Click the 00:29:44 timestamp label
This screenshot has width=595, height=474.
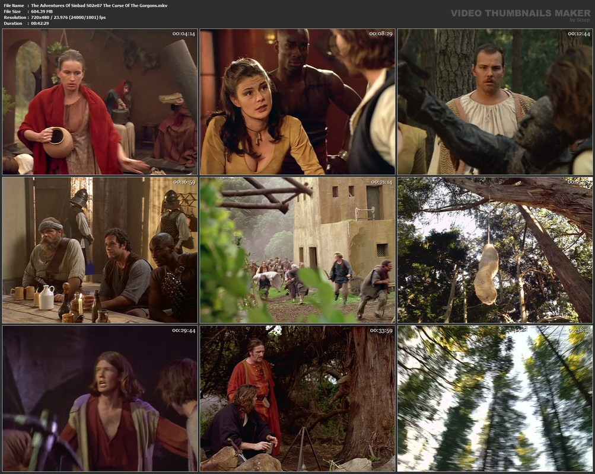click(184, 331)
